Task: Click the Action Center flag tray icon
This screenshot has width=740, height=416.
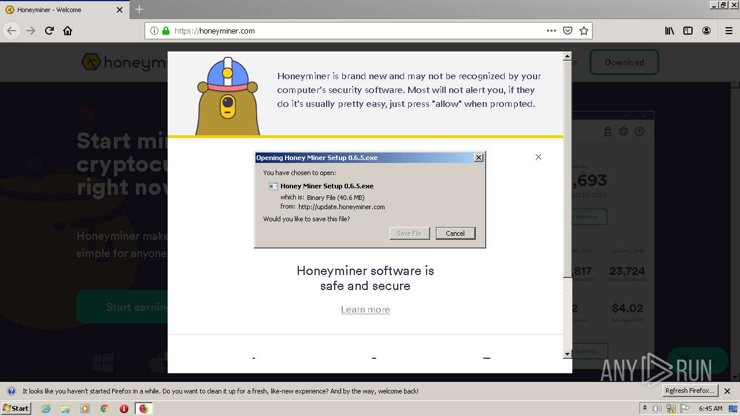Action: pos(684,408)
